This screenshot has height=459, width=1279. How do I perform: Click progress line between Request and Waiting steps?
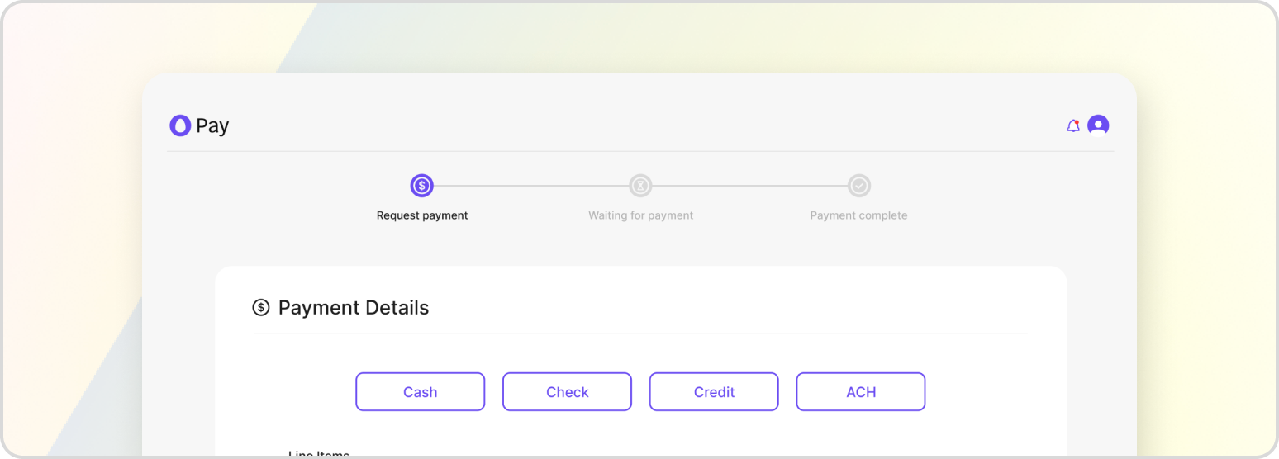(530, 186)
